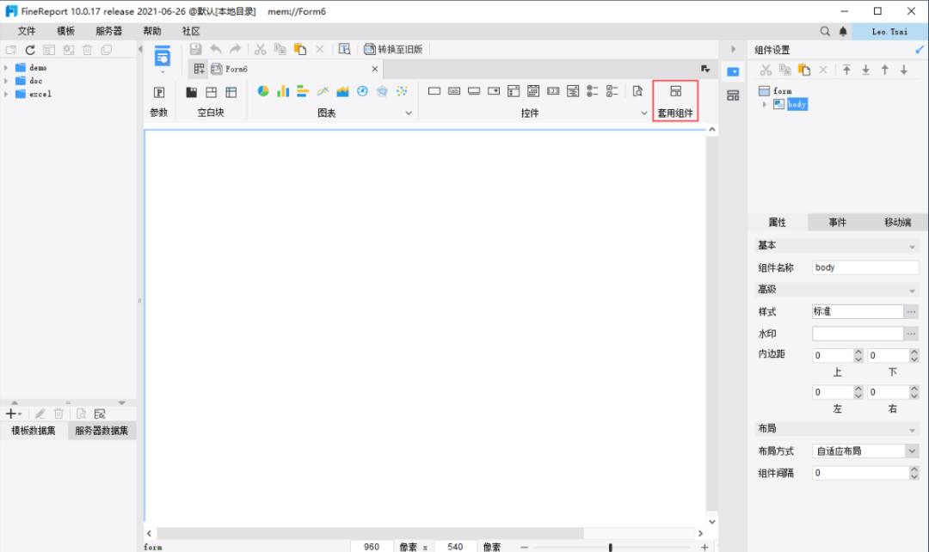Click the checkbox group widget icon

point(612,91)
